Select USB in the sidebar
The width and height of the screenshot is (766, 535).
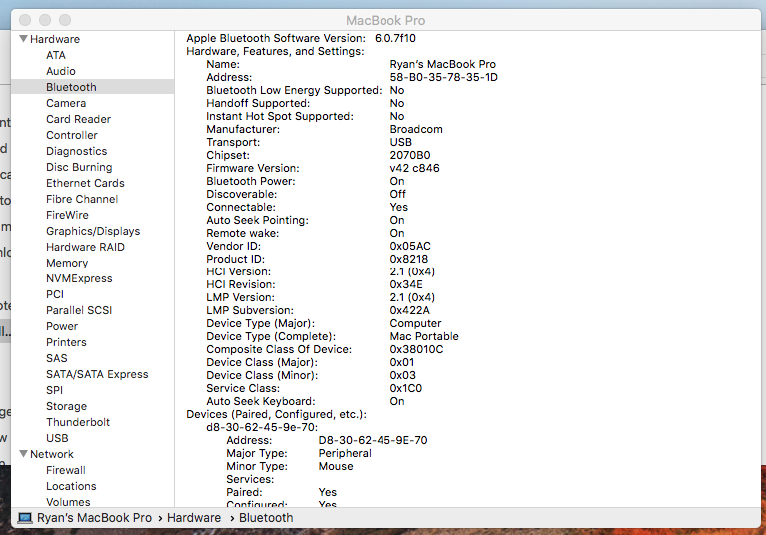coord(57,438)
